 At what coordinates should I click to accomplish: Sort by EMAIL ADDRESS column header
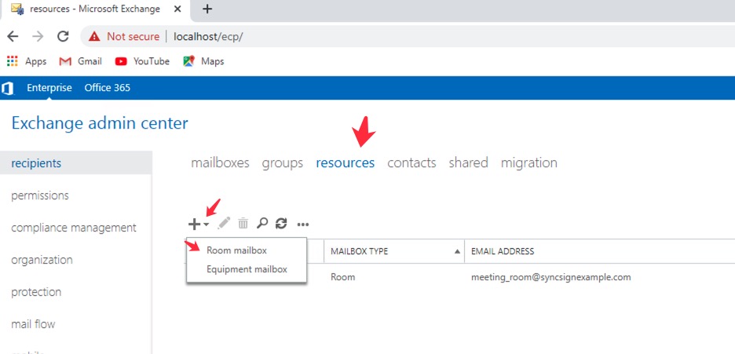tap(503, 251)
